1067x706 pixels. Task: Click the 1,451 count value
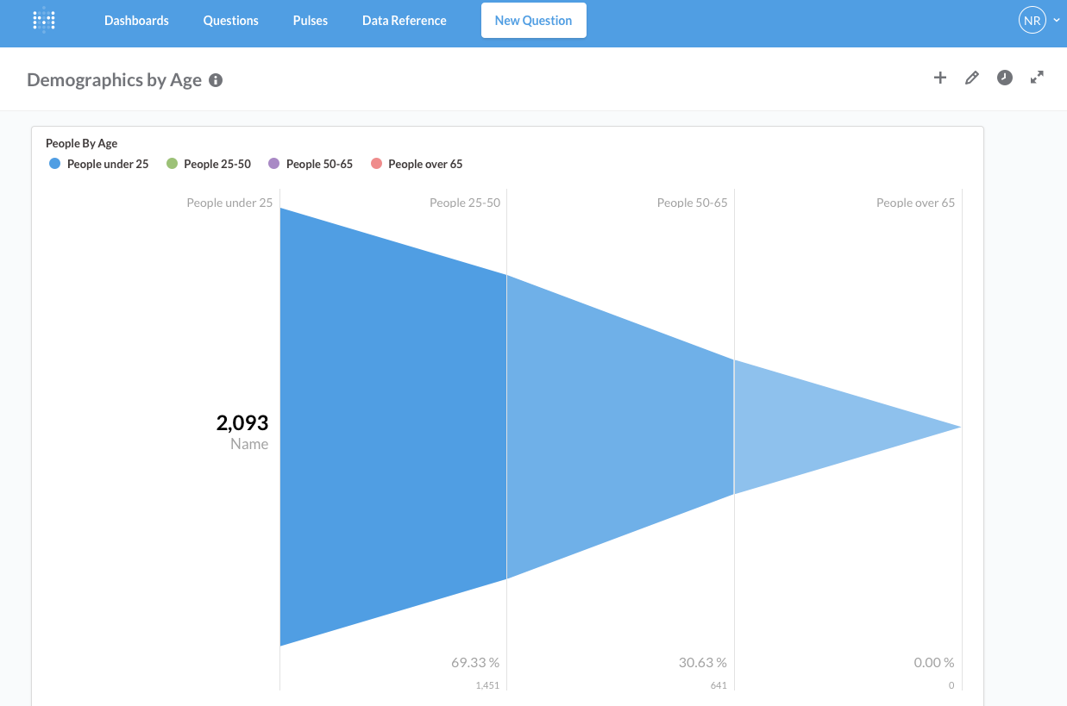[x=487, y=685]
